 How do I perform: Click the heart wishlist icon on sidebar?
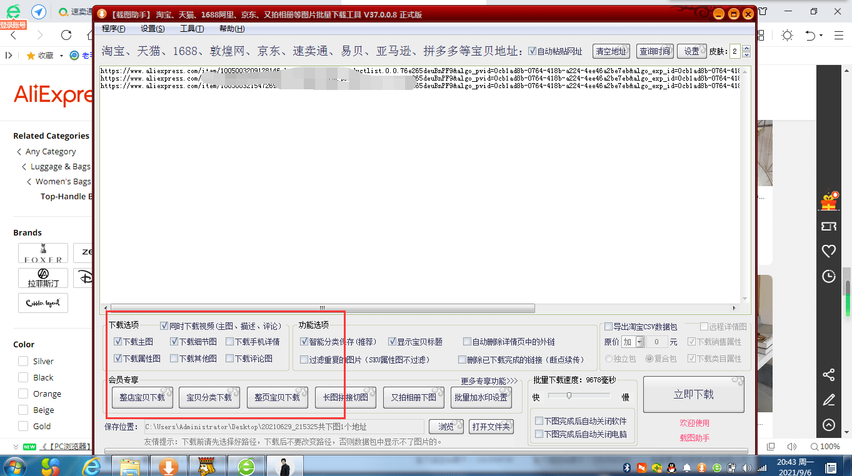pyautogui.click(x=829, y=251)
